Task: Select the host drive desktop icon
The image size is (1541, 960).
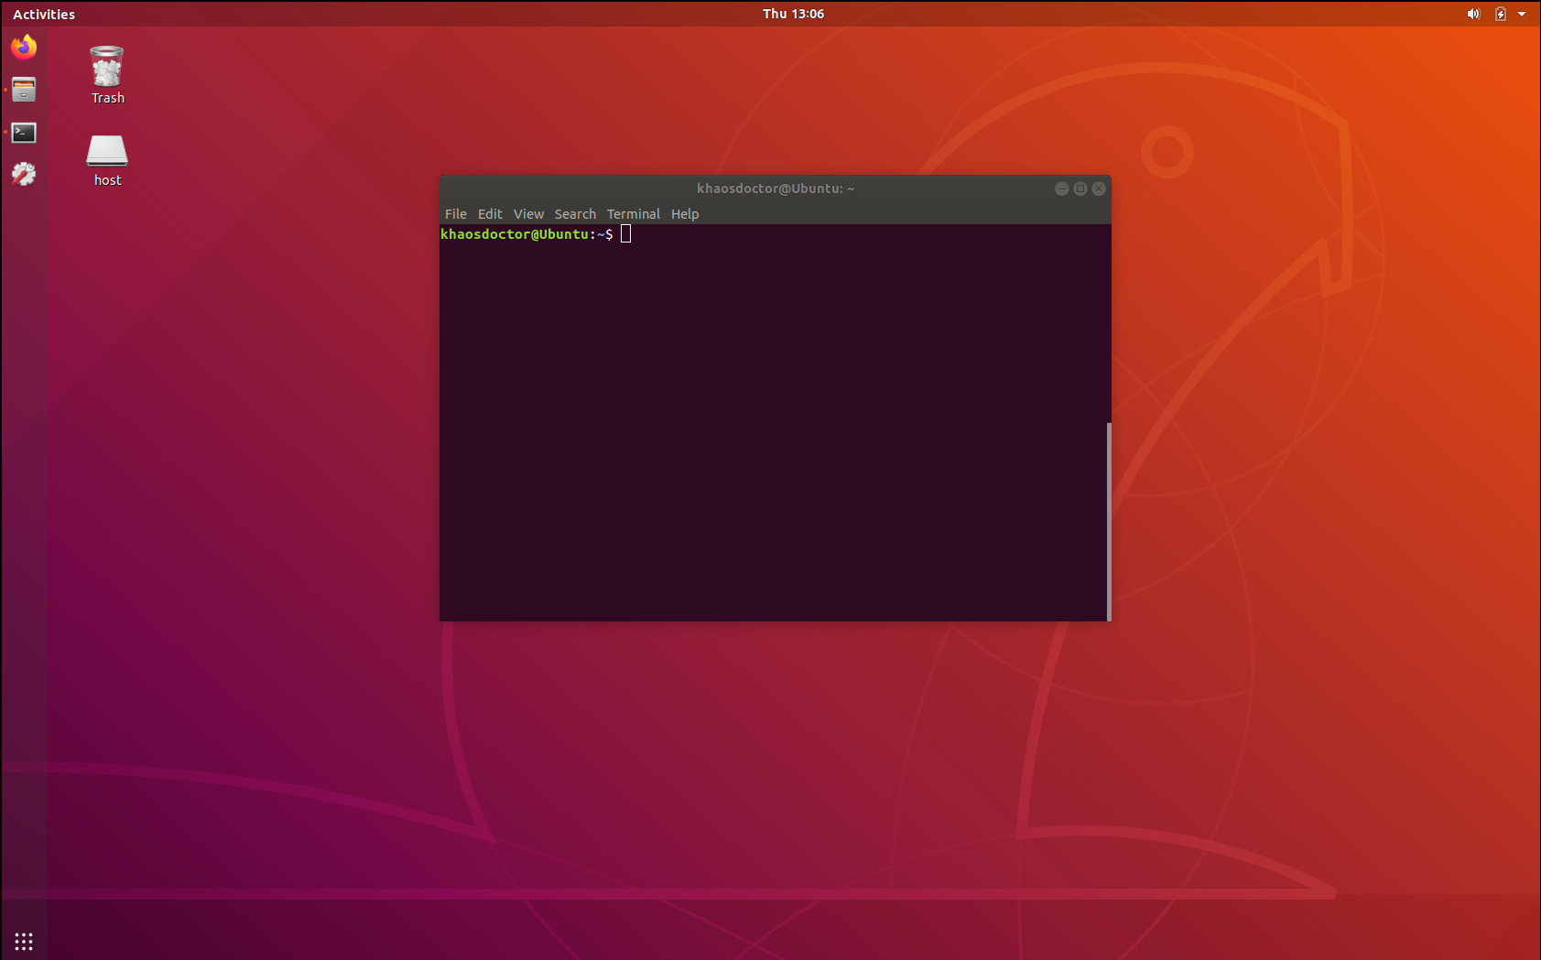Action: tap(107, 160)
